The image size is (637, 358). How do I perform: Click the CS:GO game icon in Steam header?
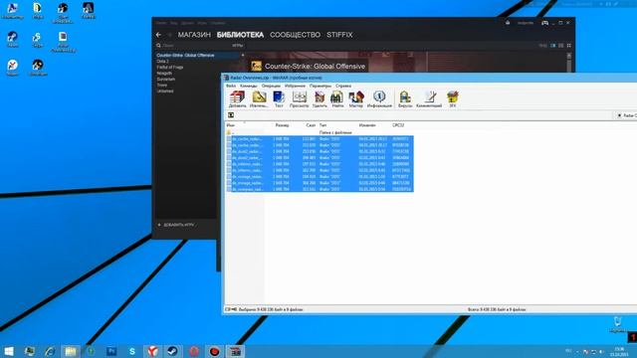coord(256,66)
